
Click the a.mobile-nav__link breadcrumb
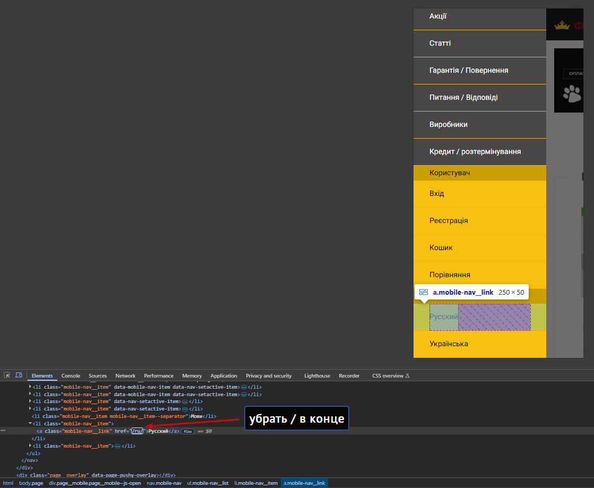click(x=304, y=483)
